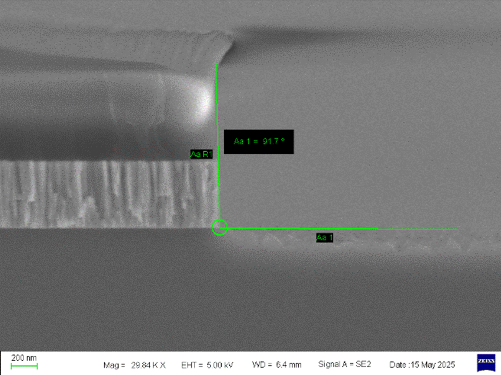Select the 'Aa 1 = 91.7 °' angle readout box
501x375 pixels.
(259, 142)
